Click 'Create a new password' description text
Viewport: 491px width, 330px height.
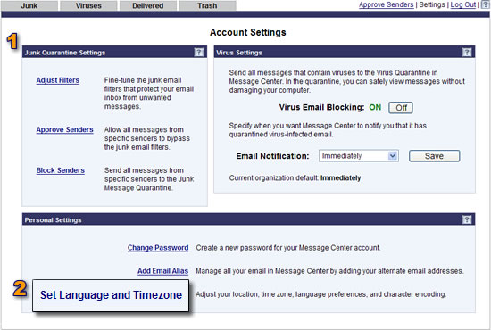click(x=288, y=248)
